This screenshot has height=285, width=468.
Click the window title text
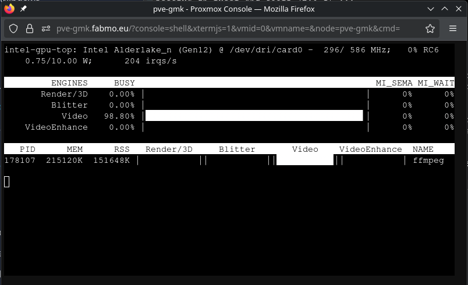click(x=233, y=10)
